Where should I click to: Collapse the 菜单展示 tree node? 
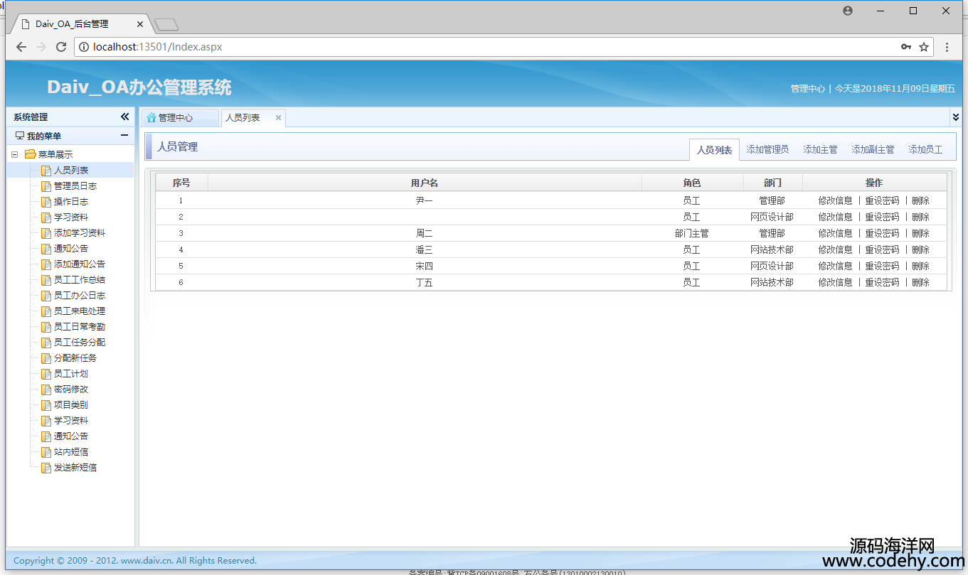pos(14,154)
